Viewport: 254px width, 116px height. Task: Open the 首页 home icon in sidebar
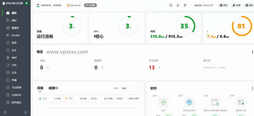8,13
